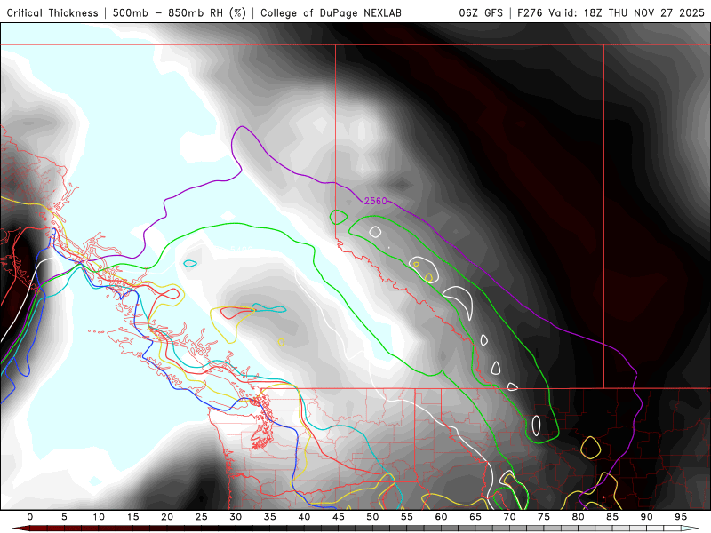
Task: Click the pale cyan high-RH colorbar arrow tip
Action: pos(691,529)
